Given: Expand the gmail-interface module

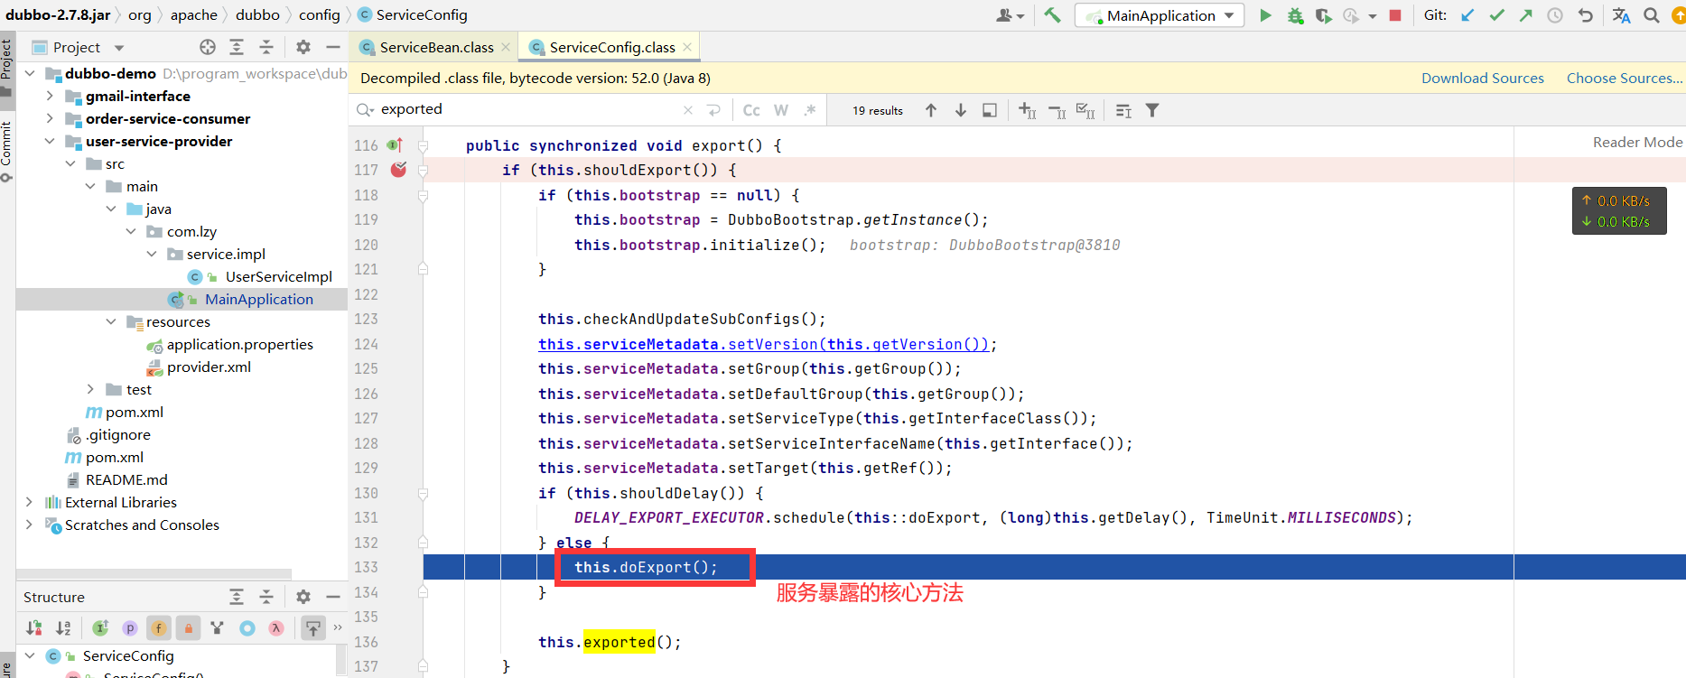Looking at the screenshot, I should point(49,96).
